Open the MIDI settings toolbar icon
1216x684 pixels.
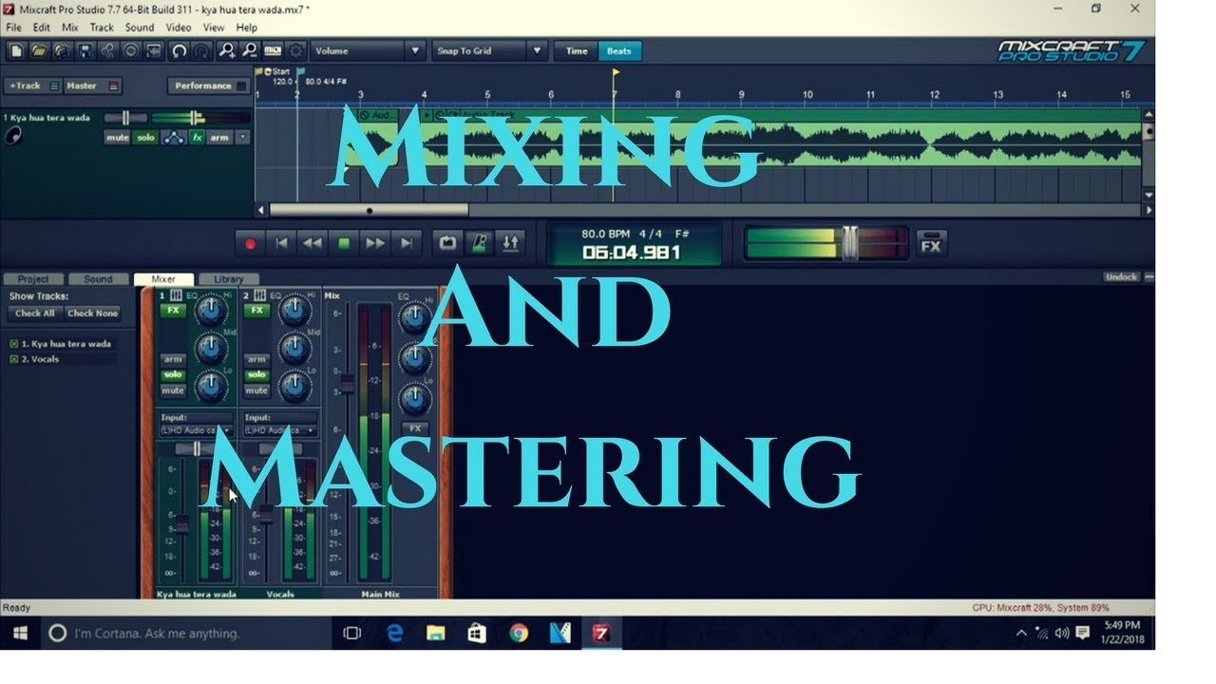273,51
